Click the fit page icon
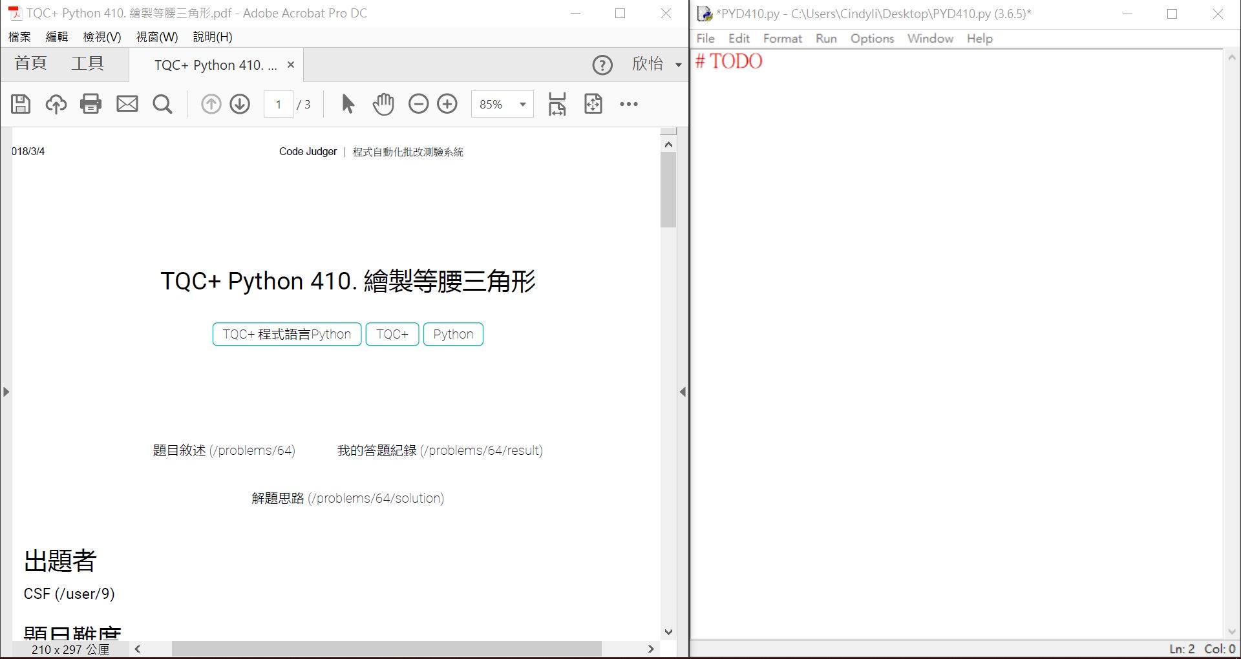Screen dimensions: 1241x659 point(593,104)
